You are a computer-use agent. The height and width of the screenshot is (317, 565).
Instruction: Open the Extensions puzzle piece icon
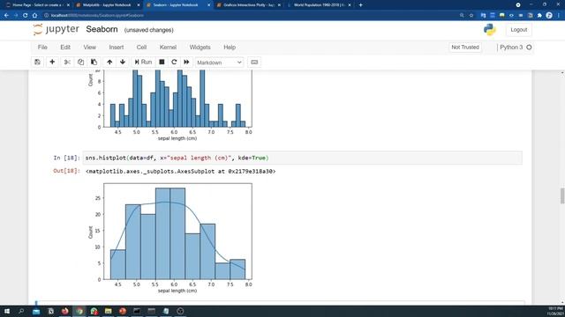(539, 16)
